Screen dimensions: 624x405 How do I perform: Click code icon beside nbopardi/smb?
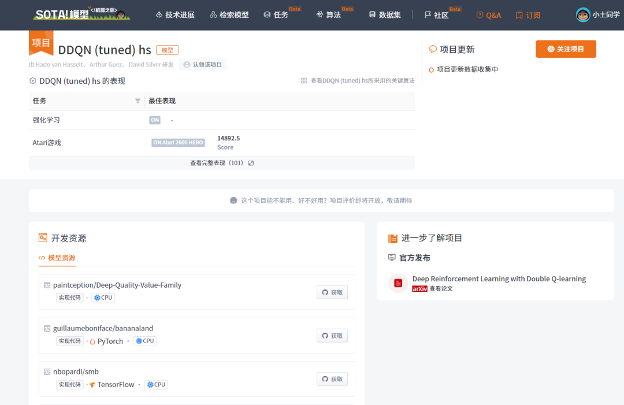[x=47, y=372]
